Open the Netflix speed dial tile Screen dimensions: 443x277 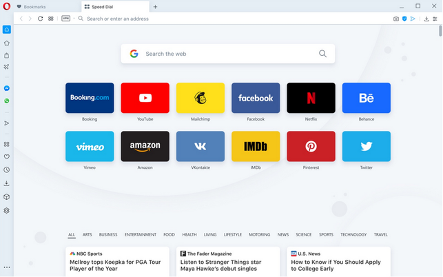pos(311,98)
